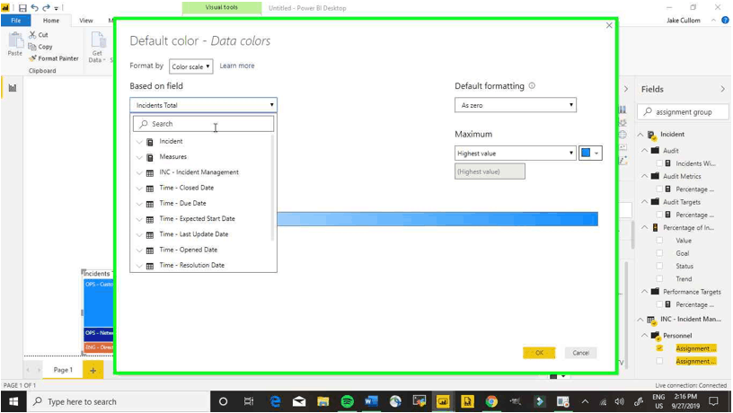Expand INC - Incident Management table in dropdown
Viewport: 733px width, 413px height.
click(x=139, y=172)
